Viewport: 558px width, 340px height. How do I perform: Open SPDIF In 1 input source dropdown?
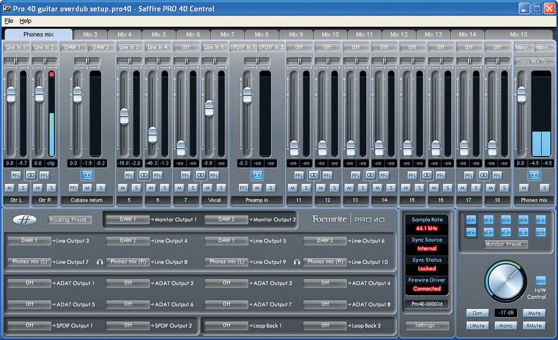tap(243, 47)
